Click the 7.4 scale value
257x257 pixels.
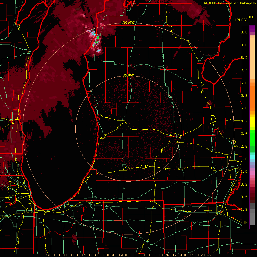(244, 70)
